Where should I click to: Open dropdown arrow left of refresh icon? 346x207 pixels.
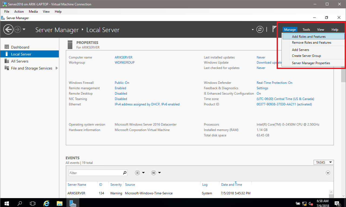[253, 30]
